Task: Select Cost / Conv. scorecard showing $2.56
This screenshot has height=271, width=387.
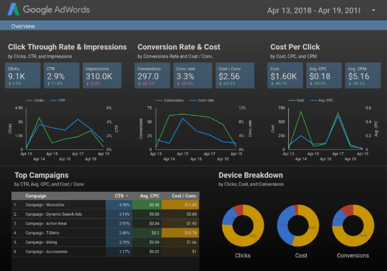Action: [235, 75]
